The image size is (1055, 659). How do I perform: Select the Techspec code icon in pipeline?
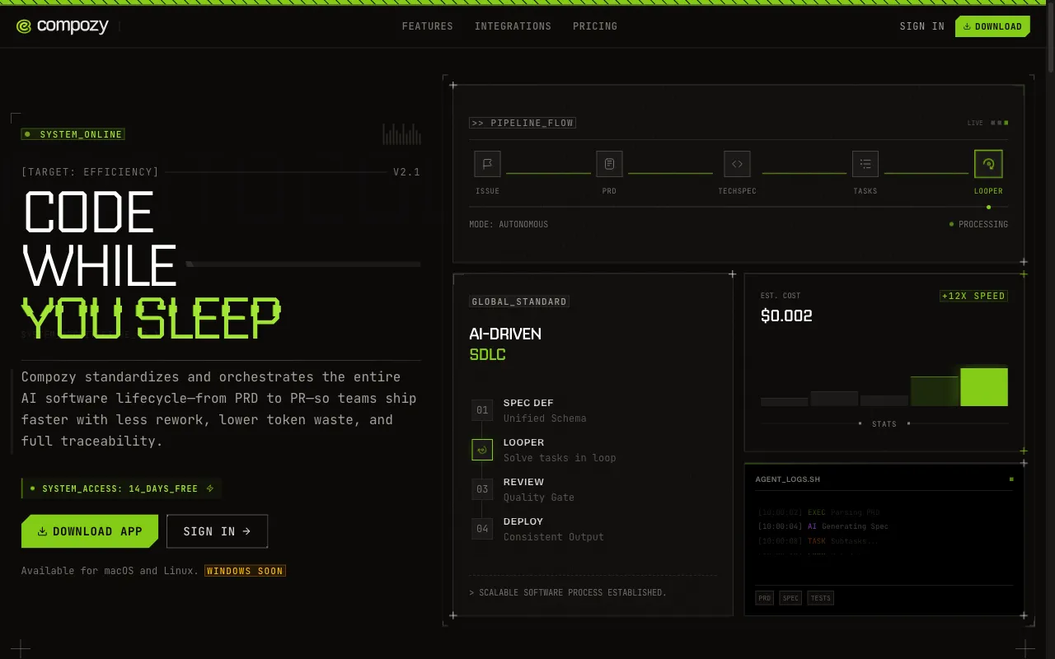coord(737,164)
